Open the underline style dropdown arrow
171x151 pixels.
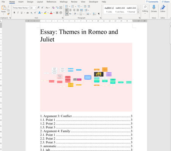[x=24, y=13]
